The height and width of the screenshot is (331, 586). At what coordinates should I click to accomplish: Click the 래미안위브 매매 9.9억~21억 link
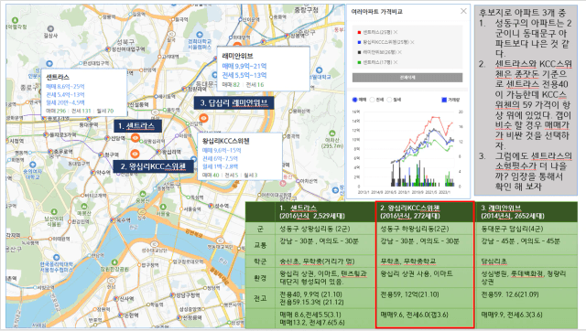pyautogui.click(x=244, y=66)
